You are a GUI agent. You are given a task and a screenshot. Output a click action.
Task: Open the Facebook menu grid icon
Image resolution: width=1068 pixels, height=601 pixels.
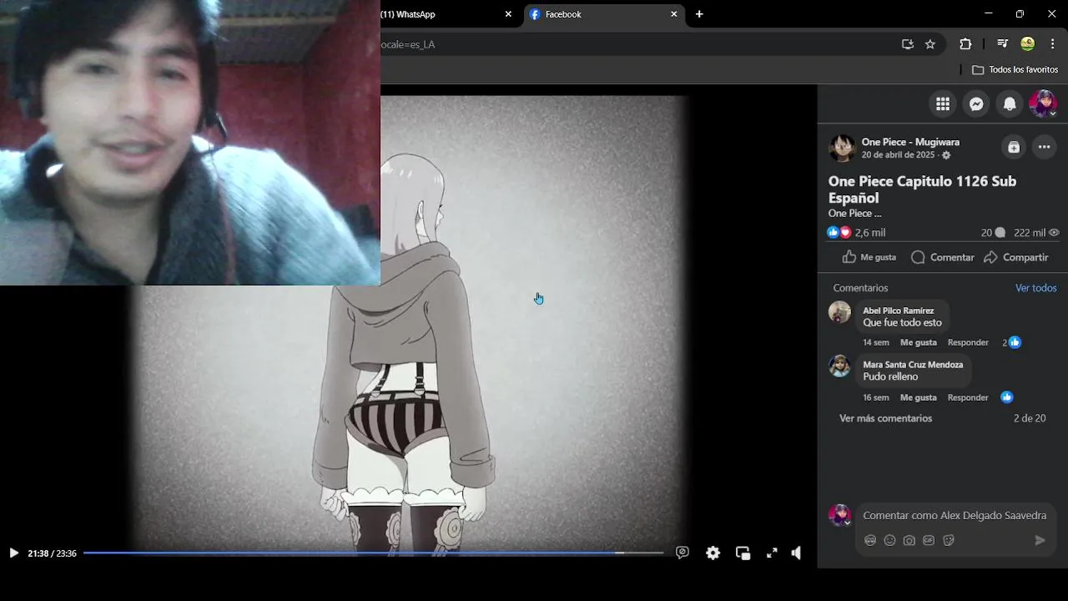pyautogui.click(x=943, y=104)
